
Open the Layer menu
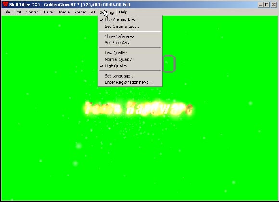[49, 12]
